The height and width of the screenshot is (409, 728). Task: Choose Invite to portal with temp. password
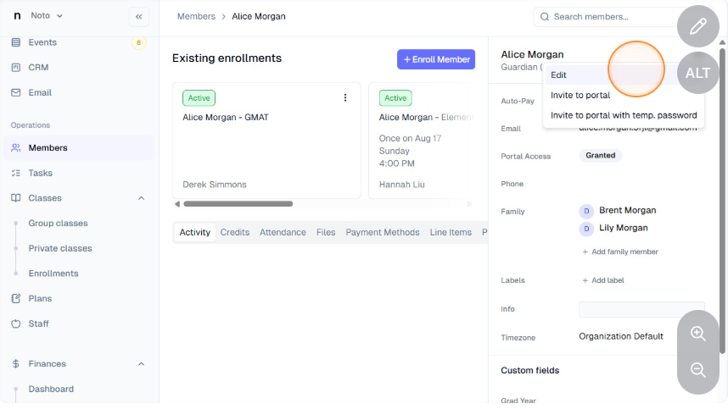coord(624,115)
